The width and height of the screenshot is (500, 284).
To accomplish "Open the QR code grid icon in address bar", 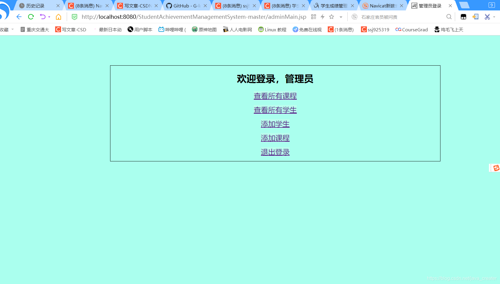I will (x=314, y=17).
